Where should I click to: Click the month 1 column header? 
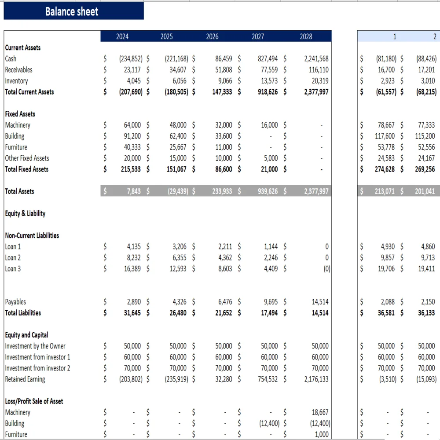click(394, 37)
